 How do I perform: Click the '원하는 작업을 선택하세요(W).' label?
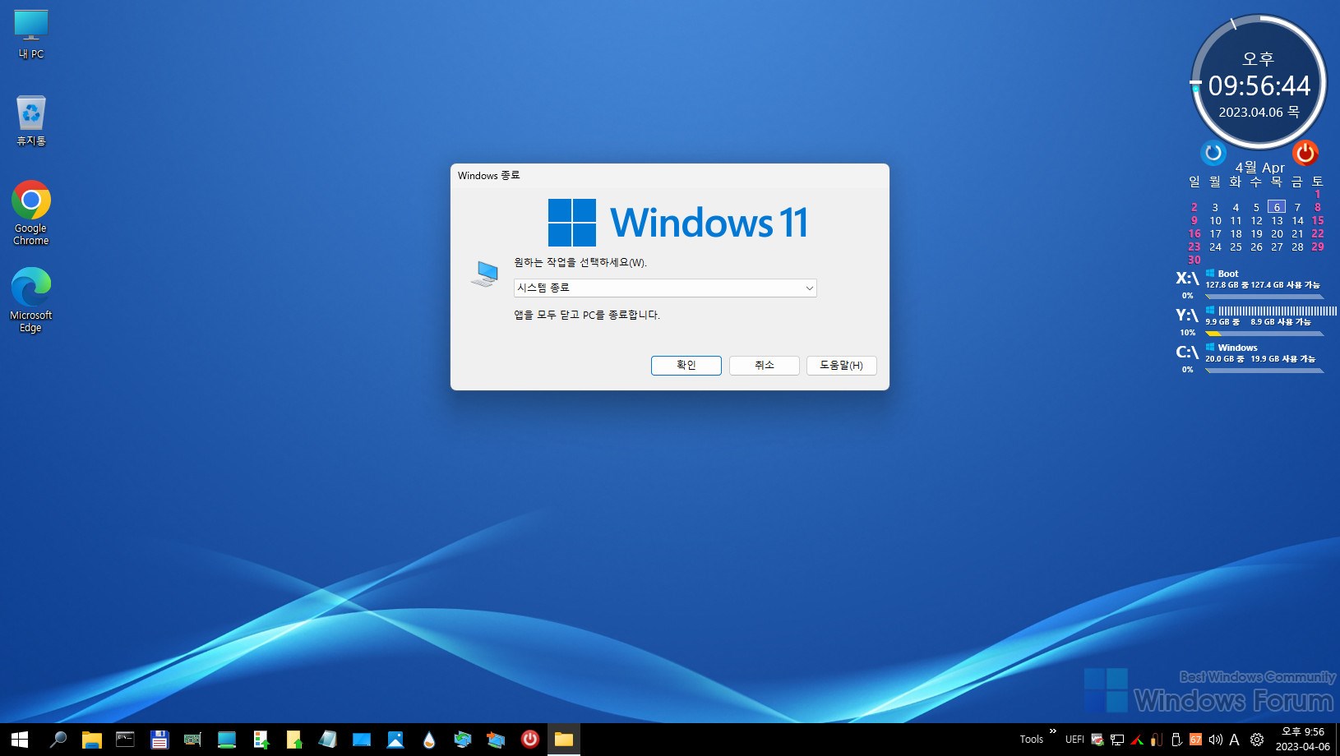580,263
